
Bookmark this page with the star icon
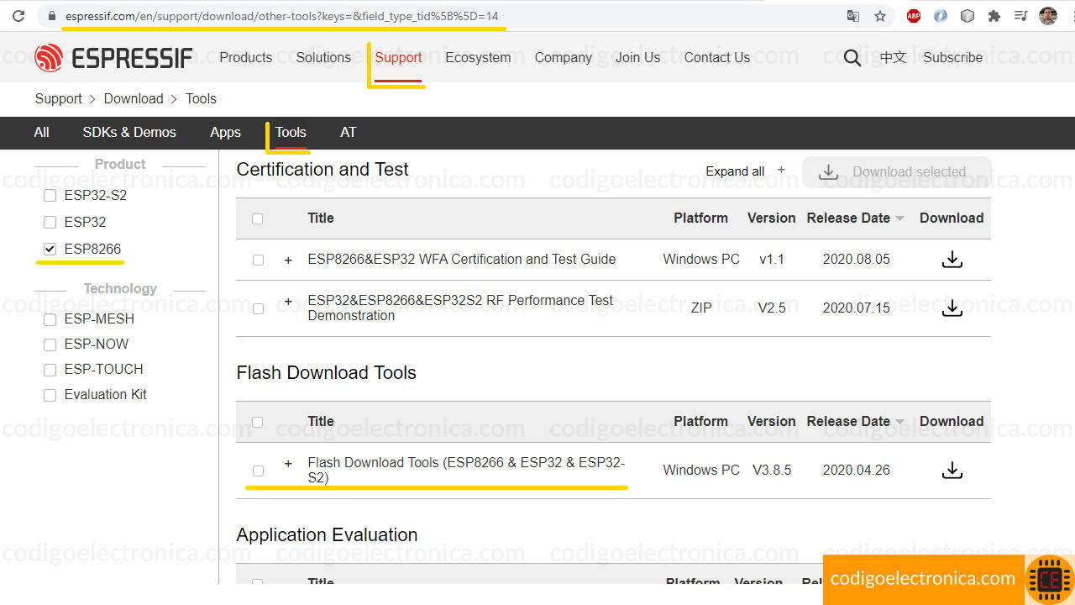tap(880, 16)
